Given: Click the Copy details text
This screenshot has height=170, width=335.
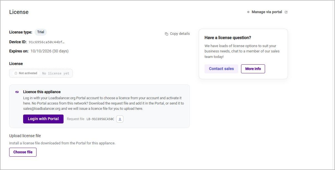Looking at the screenshot, I should [180, 34].
